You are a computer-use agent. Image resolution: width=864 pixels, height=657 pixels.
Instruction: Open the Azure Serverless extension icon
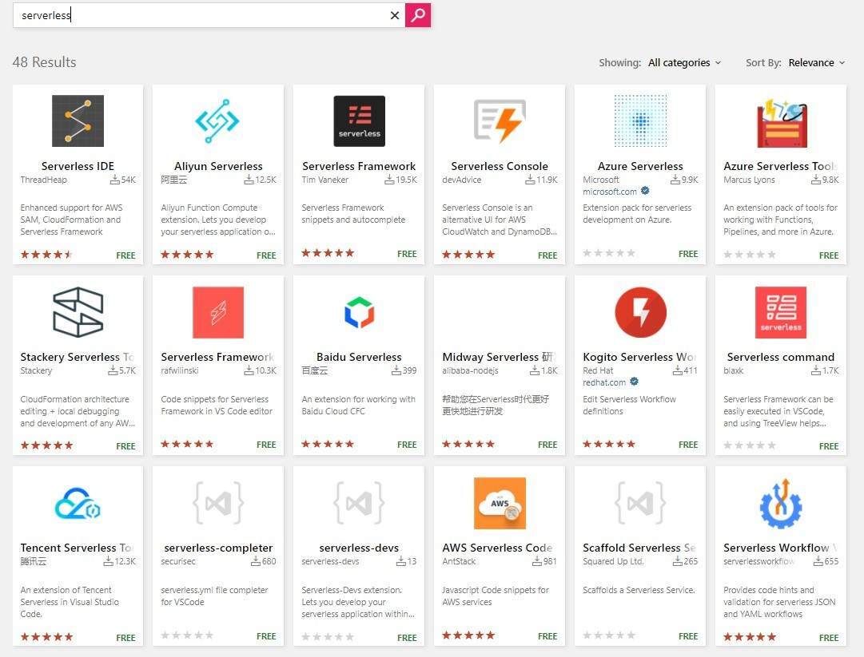tap(640, 121)
